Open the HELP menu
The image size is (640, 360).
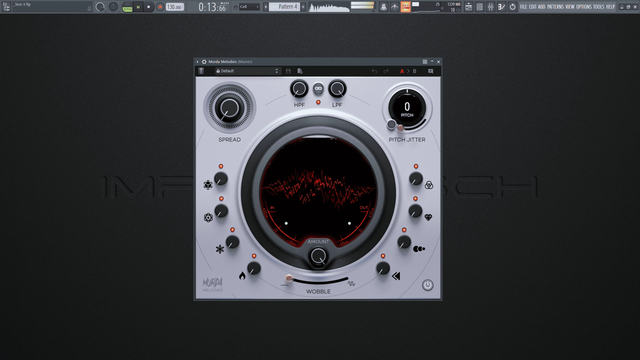[x=610, y=7]
